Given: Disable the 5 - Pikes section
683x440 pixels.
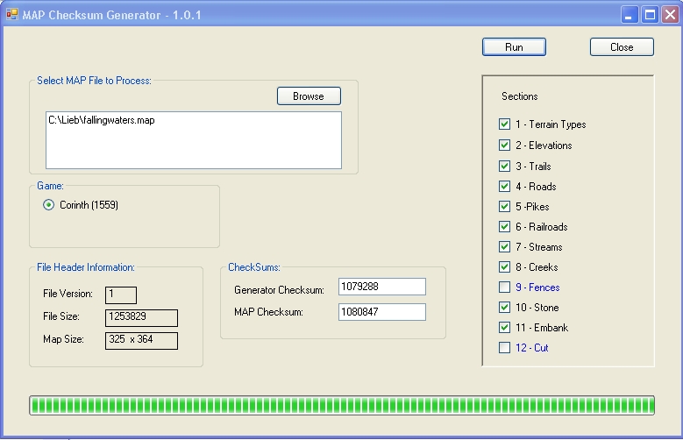Looking at the screenshot, I should pos(504,207).
